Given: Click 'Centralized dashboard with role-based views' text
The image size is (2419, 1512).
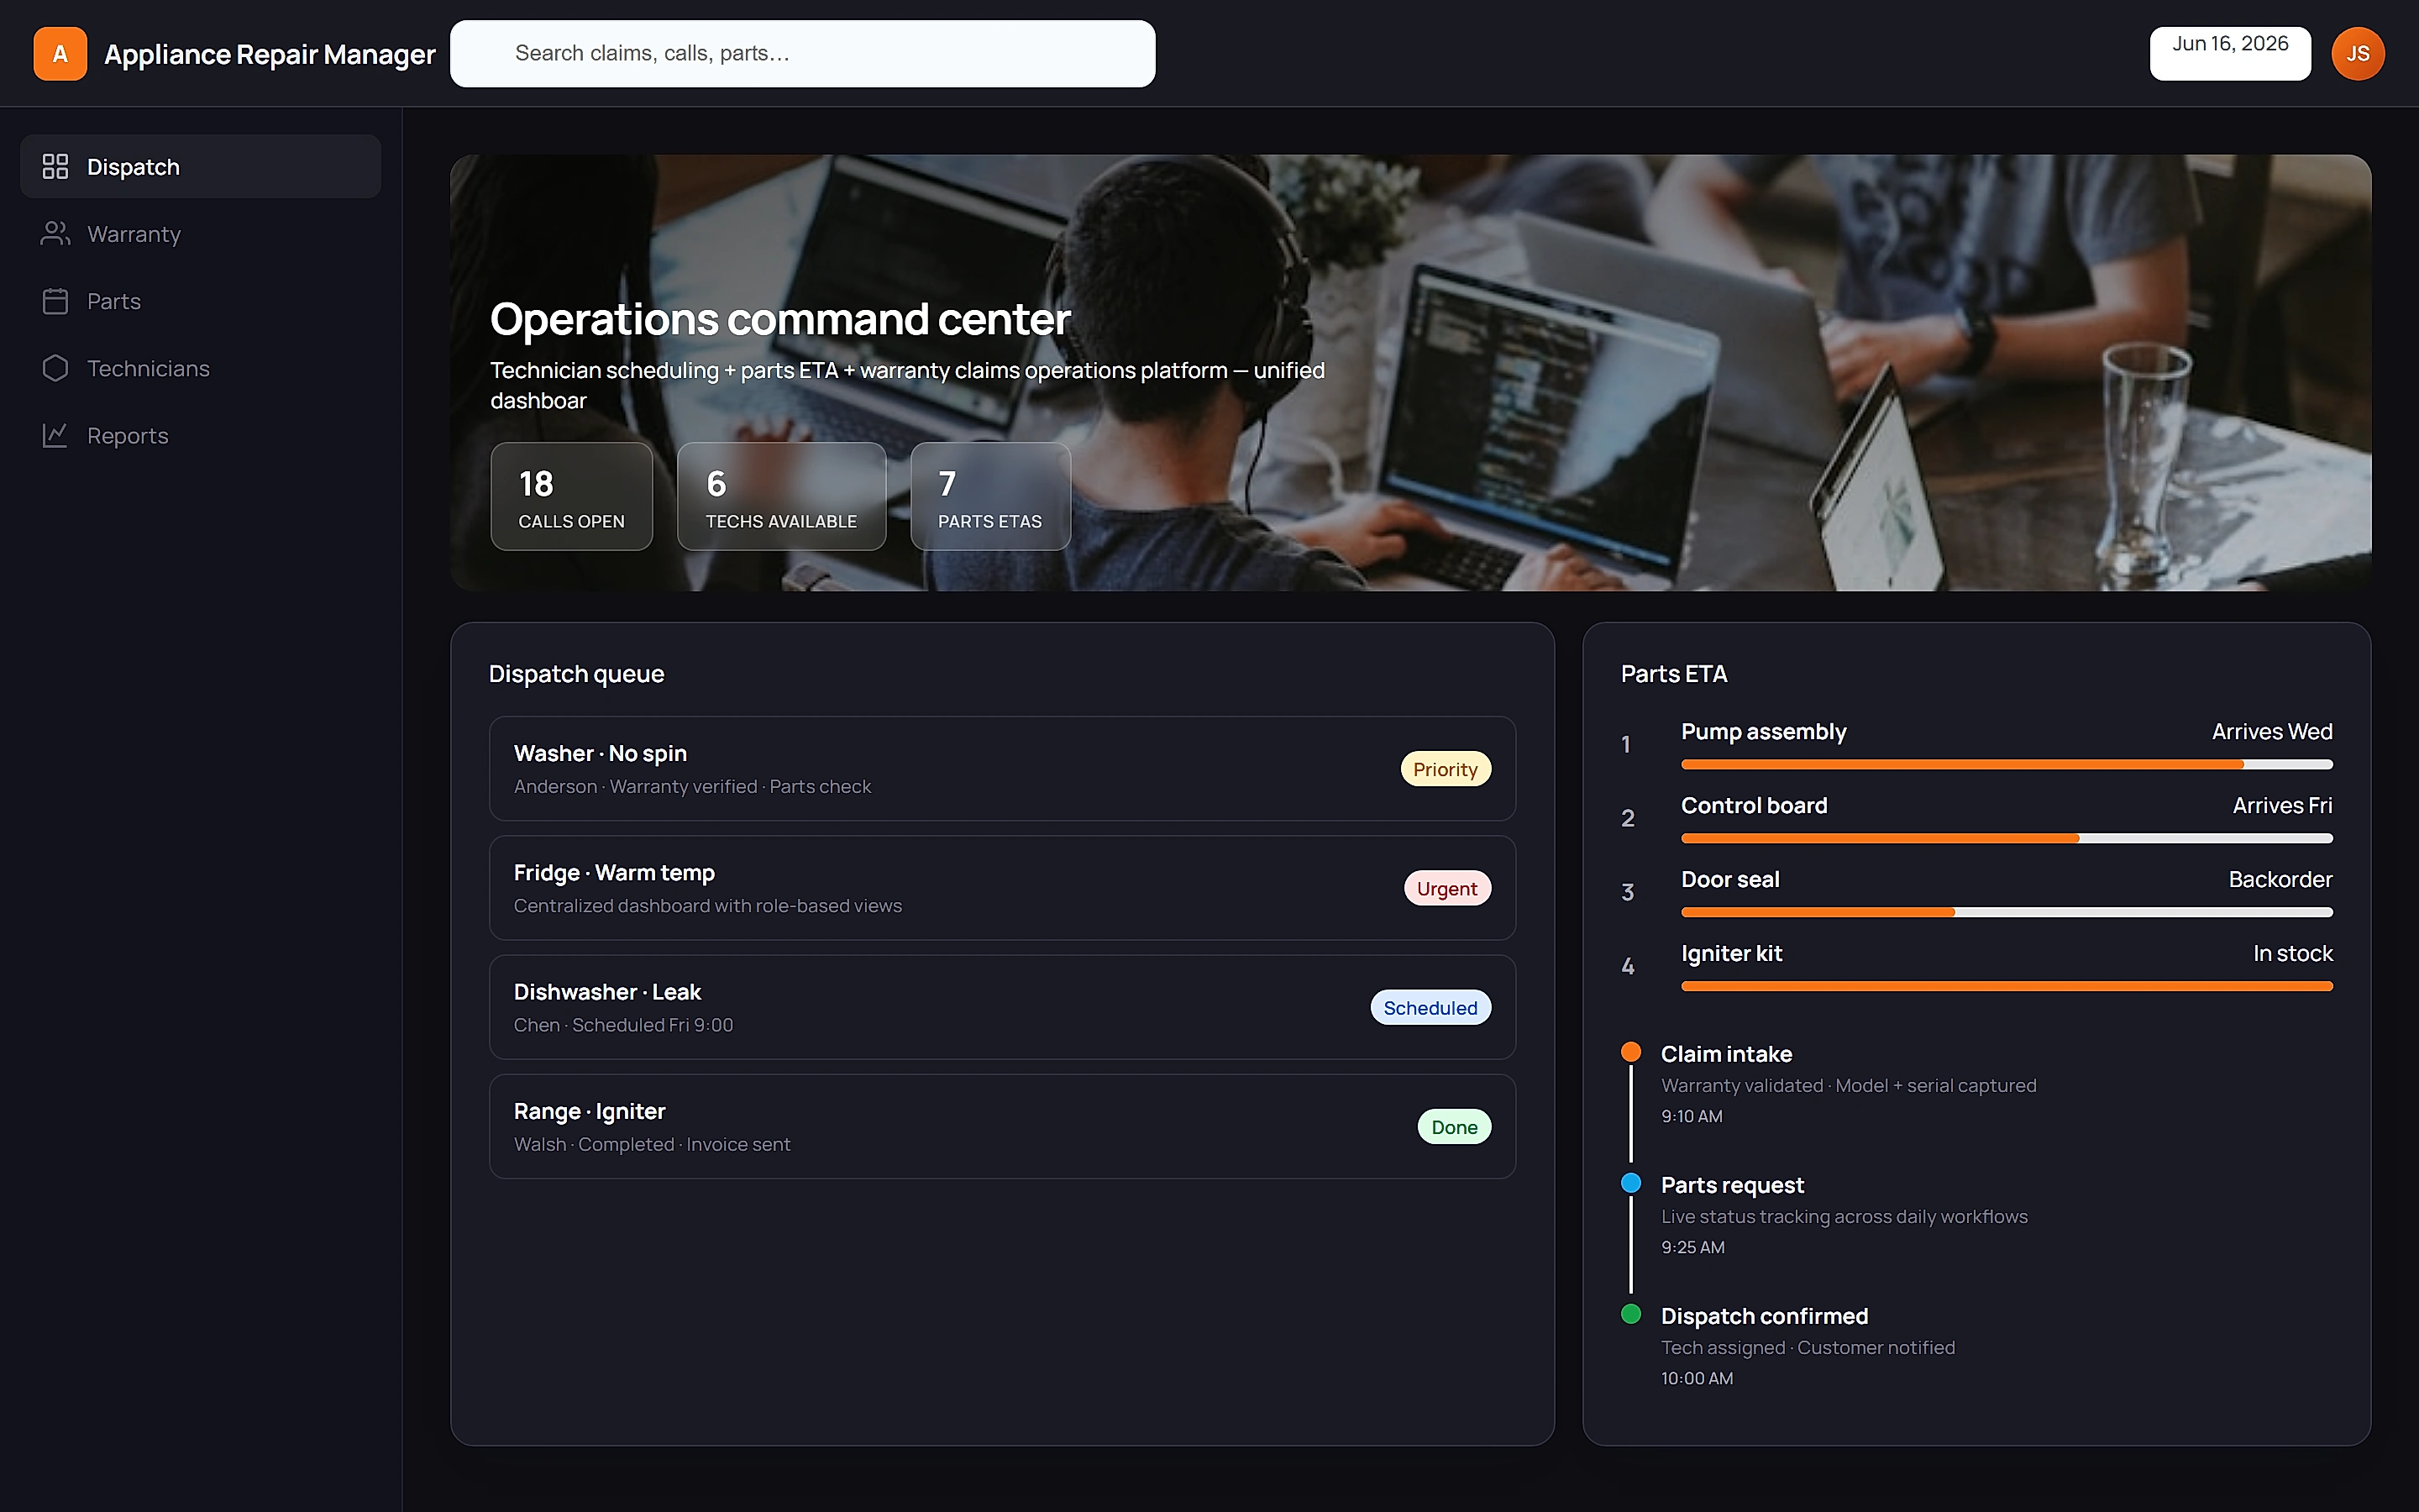Looking at the screenshot, I should pyautogui.click(x=706, y=905).
